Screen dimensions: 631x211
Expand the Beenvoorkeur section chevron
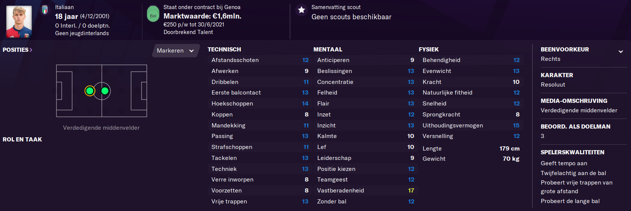tap(620, 51)
